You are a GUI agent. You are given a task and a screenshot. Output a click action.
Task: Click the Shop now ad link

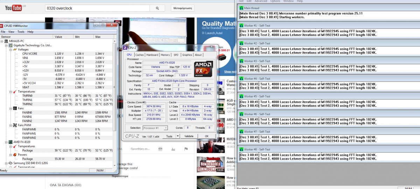point(230,71)
